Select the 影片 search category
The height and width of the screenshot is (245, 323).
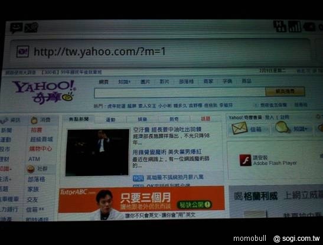165,81
